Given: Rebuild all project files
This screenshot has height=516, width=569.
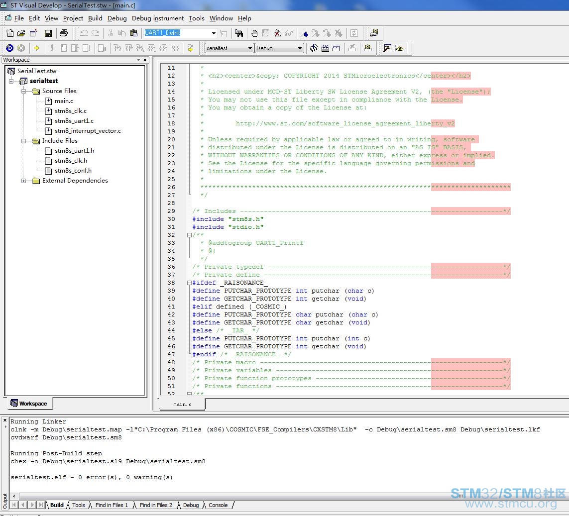Looking at the screenshot, I should click(337, 48).
